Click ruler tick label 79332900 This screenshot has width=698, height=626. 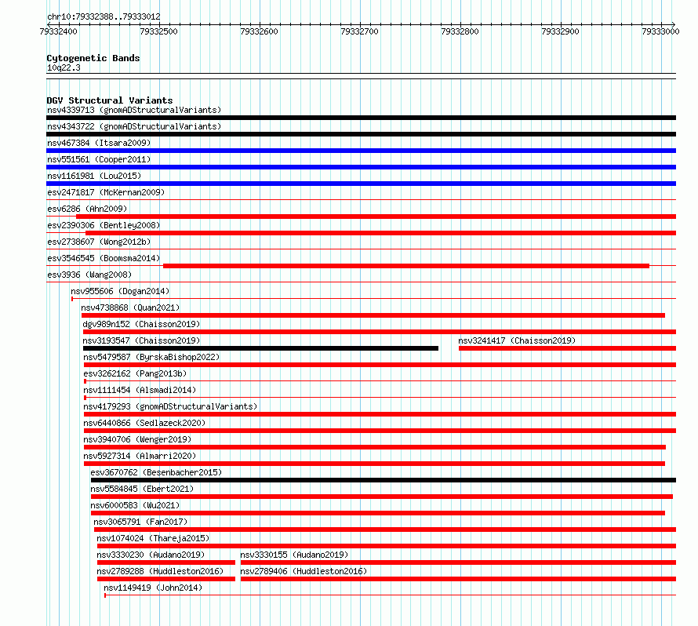560,31
